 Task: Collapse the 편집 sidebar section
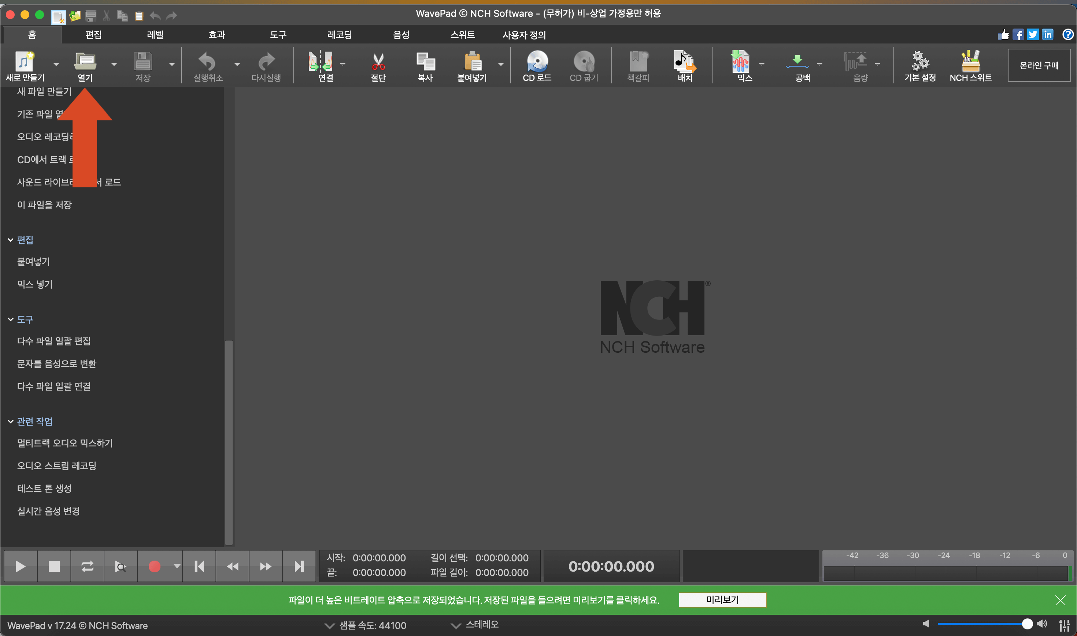(11, 240)
